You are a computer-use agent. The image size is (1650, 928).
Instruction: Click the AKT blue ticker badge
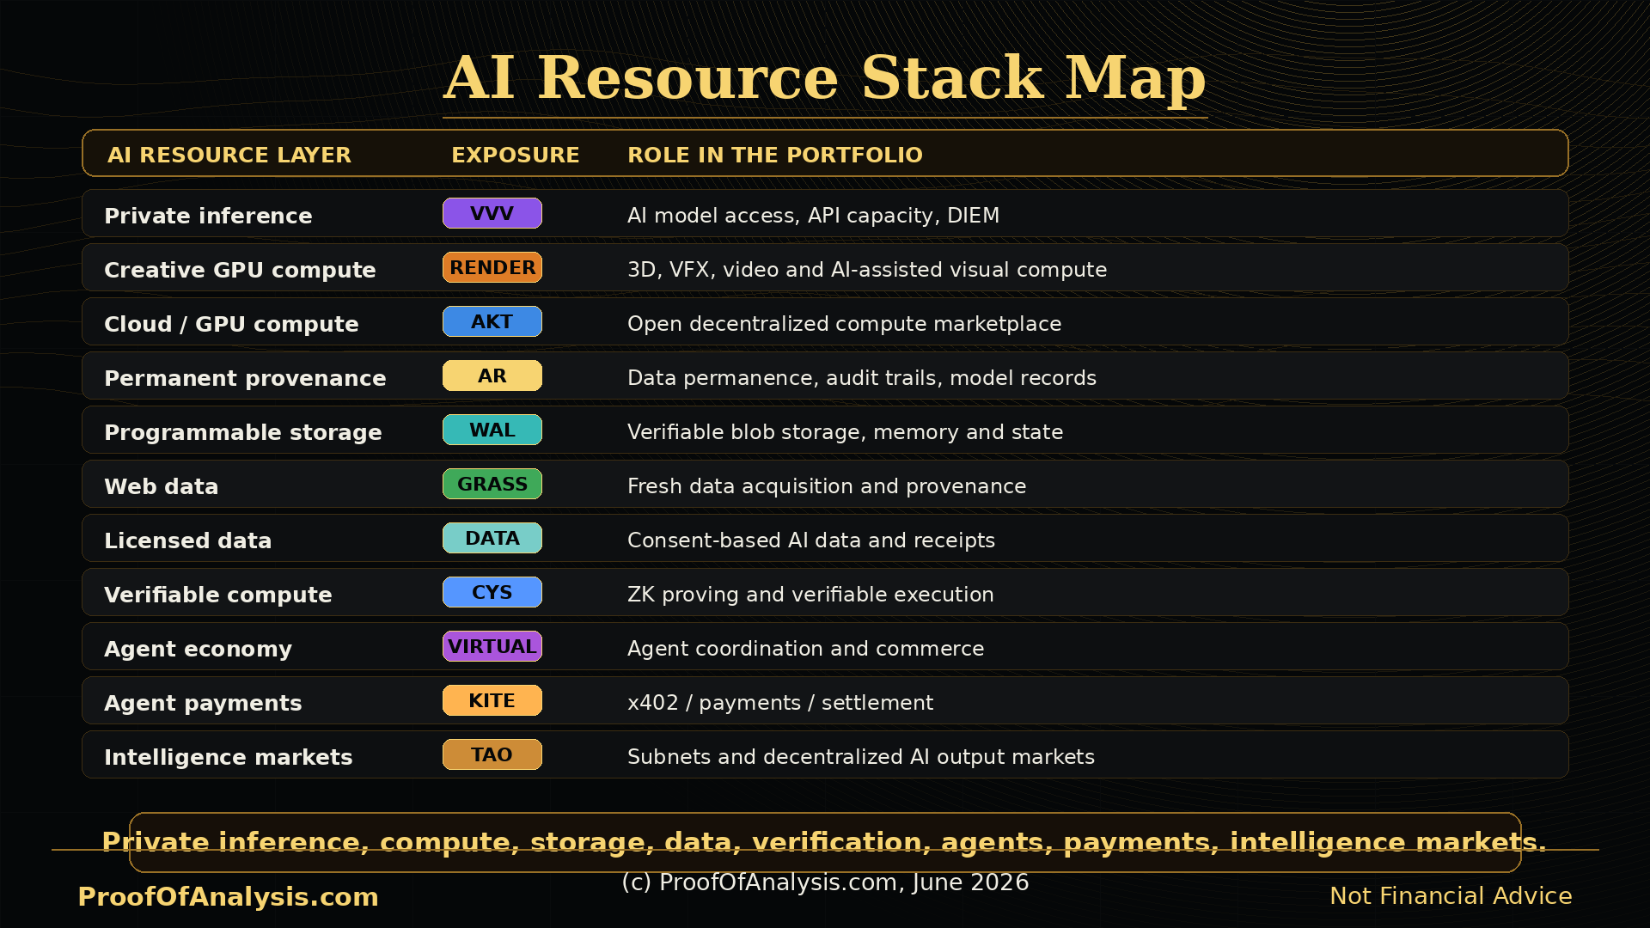(x=492, y=321)
